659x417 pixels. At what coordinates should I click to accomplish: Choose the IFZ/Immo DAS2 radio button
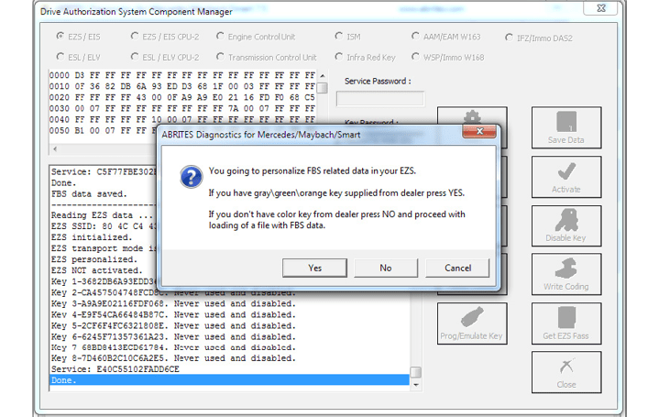[510, 38]
